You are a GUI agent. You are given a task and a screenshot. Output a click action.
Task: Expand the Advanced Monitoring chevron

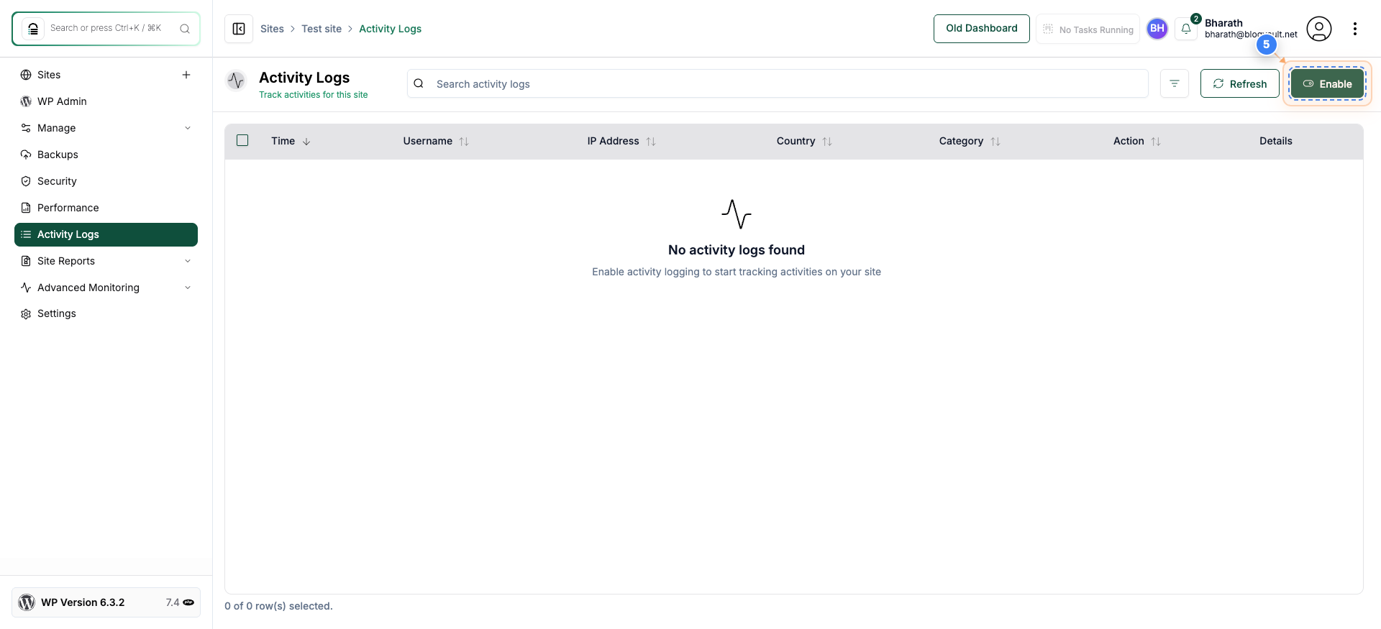(x=188, y=288)
